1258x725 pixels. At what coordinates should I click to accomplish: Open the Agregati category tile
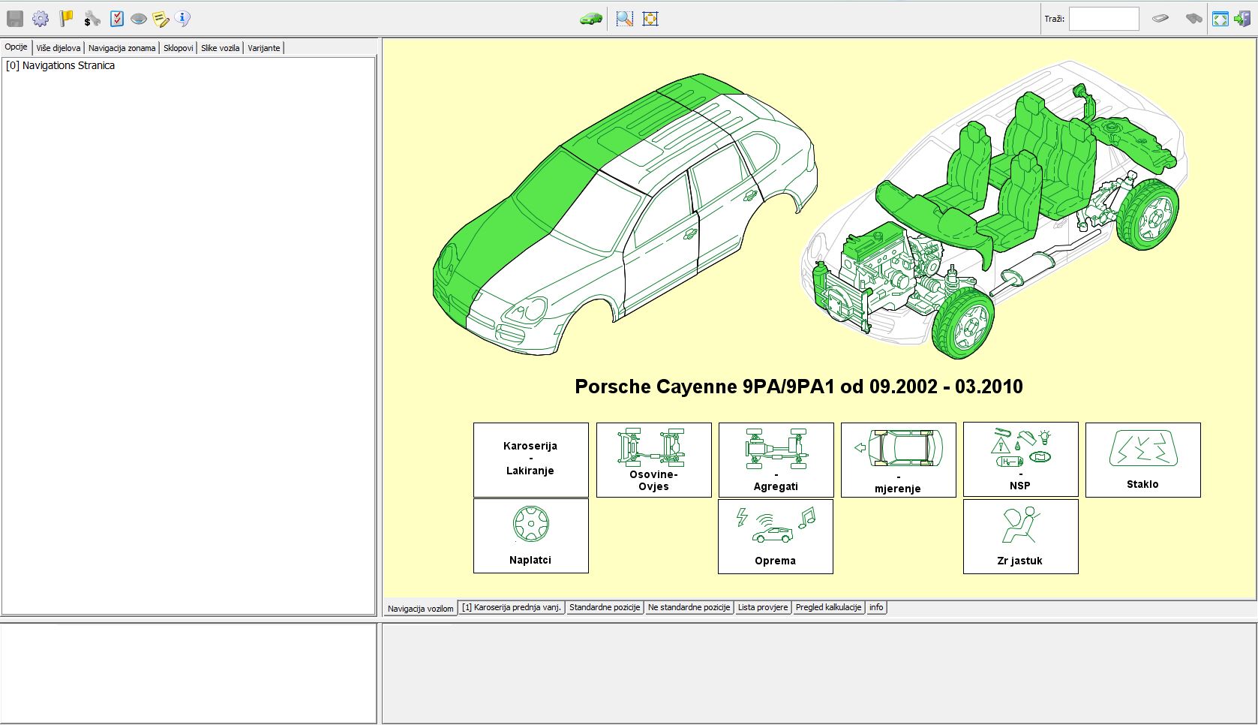click(776, 459)
